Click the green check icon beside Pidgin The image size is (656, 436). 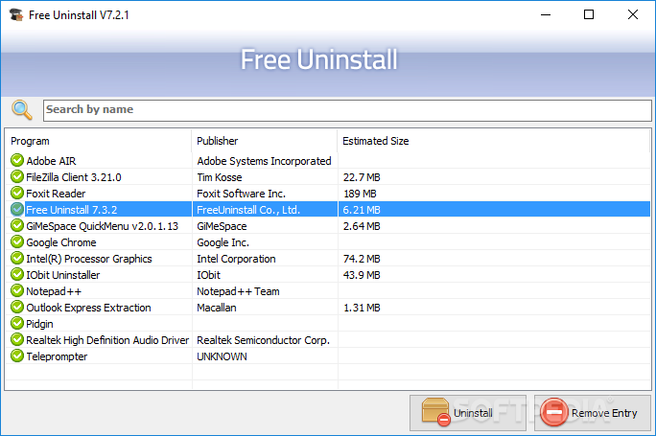point(17,323)
